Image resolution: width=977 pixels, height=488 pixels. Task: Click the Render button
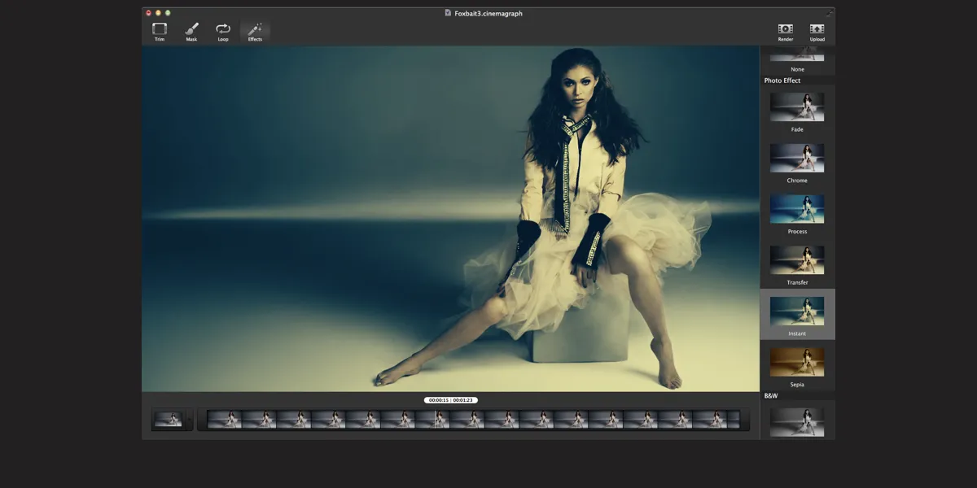tap(786, 33)
